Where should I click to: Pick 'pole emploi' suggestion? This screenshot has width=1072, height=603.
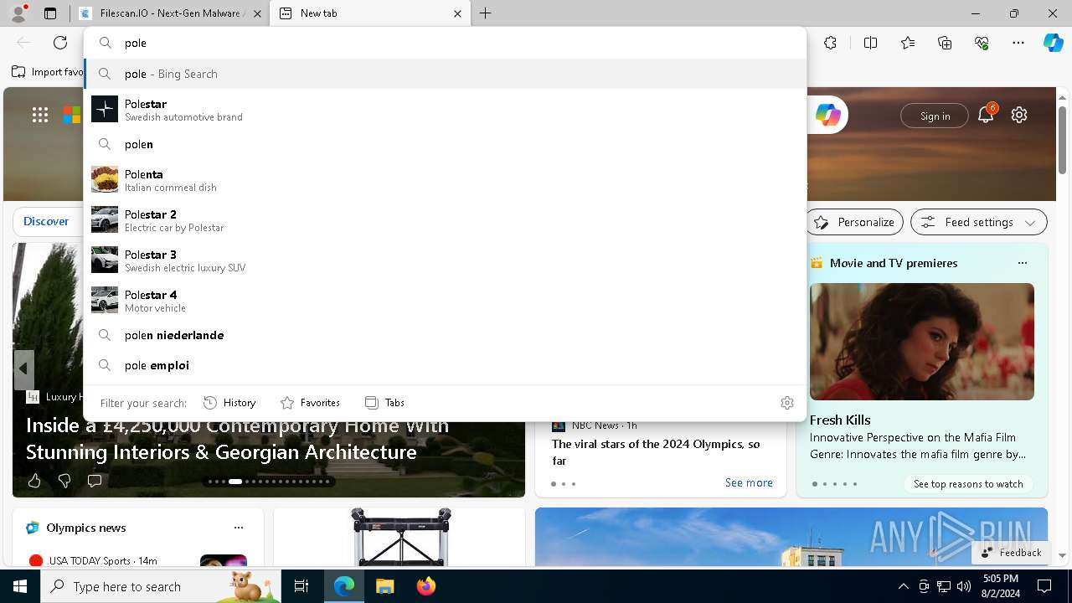[x=446, y=365]
